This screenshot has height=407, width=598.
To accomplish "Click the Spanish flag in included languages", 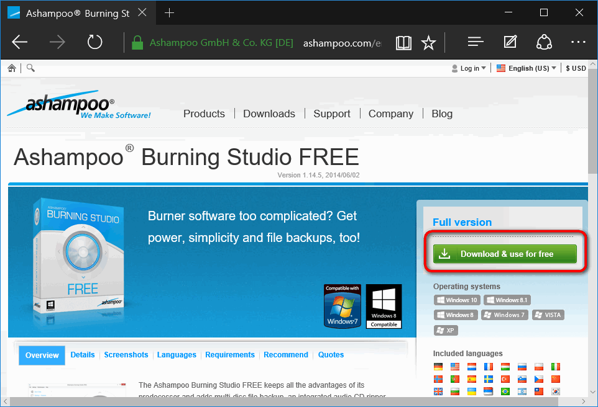I will pyautogui.click(x=472, y=379).
